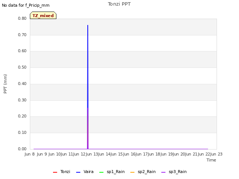The image size is (239, 179).
Task: Toggle the sp3_Rain legend entry
Action: click(x=174, y=172)
